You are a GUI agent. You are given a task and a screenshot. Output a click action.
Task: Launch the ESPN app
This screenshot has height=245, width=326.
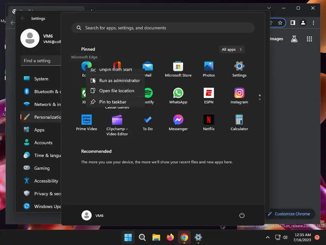[209, 96]
